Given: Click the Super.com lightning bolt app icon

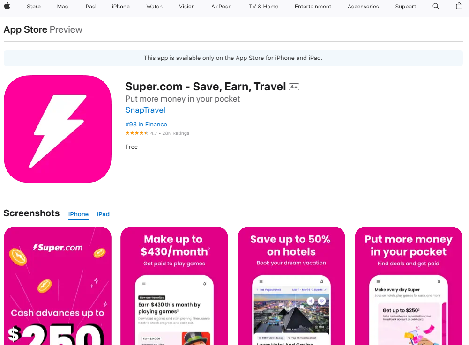Looking at the screenshot, I should 58,129.
